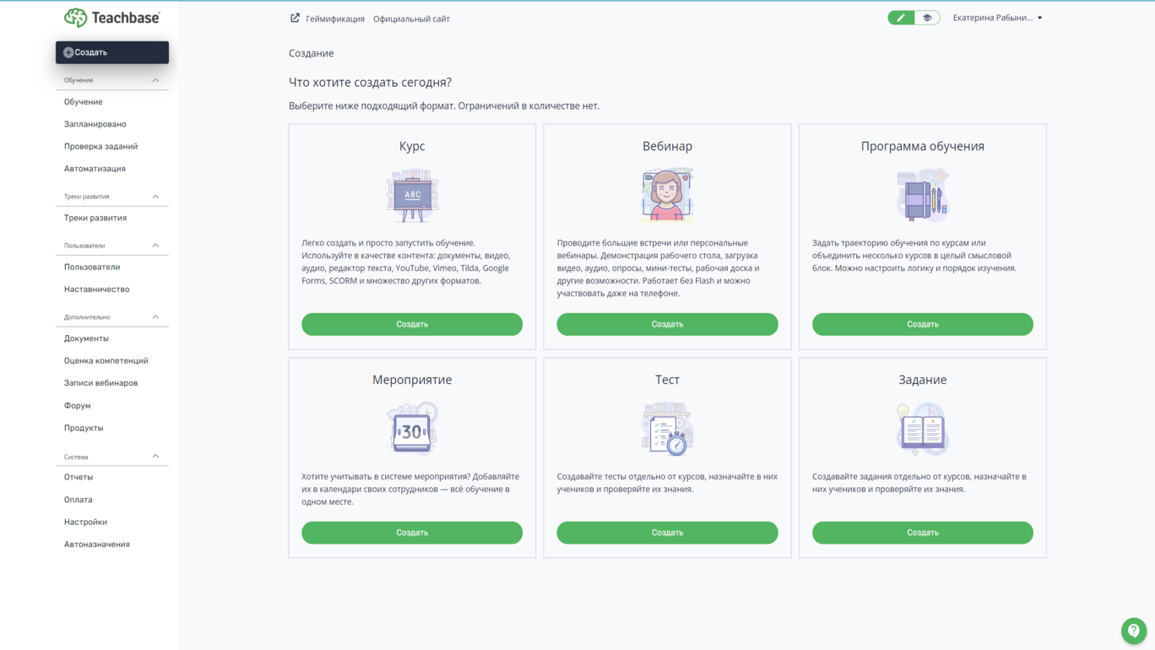The width and height of the screenshot is (1155, 650).
Task: Go to Обучение menu item
Action: point(83,102)
